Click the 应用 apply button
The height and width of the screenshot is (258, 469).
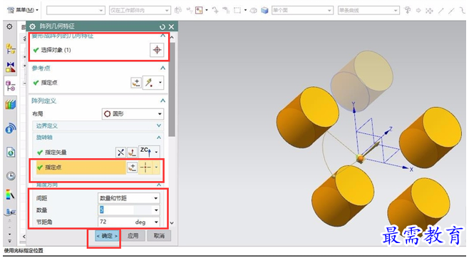133,236
